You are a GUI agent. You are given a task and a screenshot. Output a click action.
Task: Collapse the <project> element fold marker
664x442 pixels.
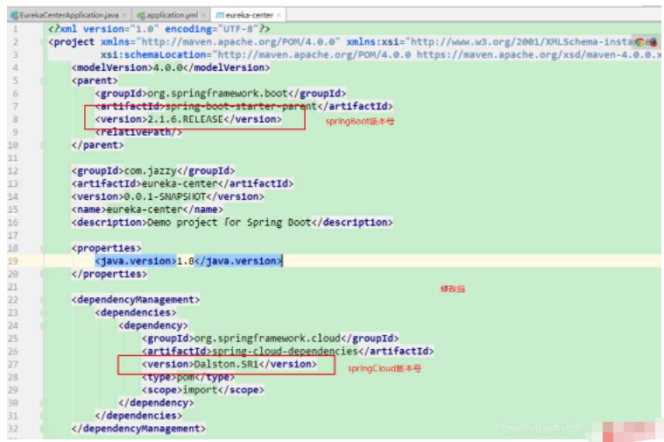pyautogui.click(x=42, y=41)
